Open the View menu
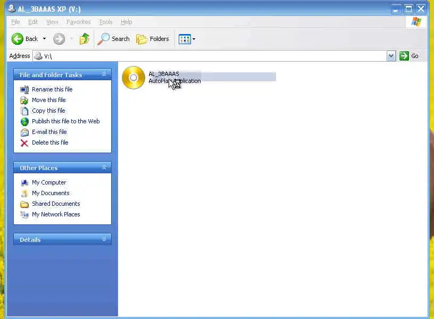 pyautogui.click(x=52, y=22)
